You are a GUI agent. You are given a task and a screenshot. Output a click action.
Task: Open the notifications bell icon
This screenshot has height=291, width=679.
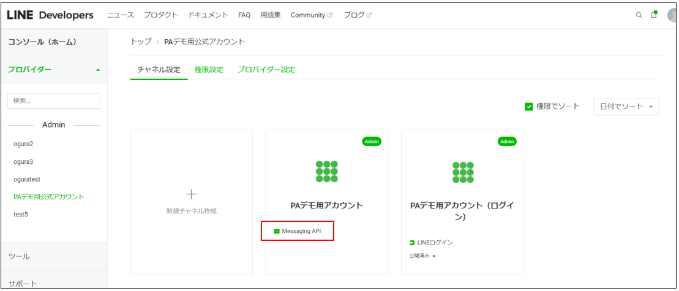click(x=653, y=15)
